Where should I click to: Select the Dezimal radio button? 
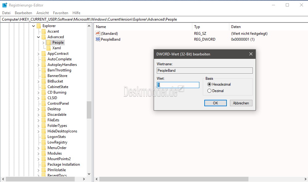[209, 91]
